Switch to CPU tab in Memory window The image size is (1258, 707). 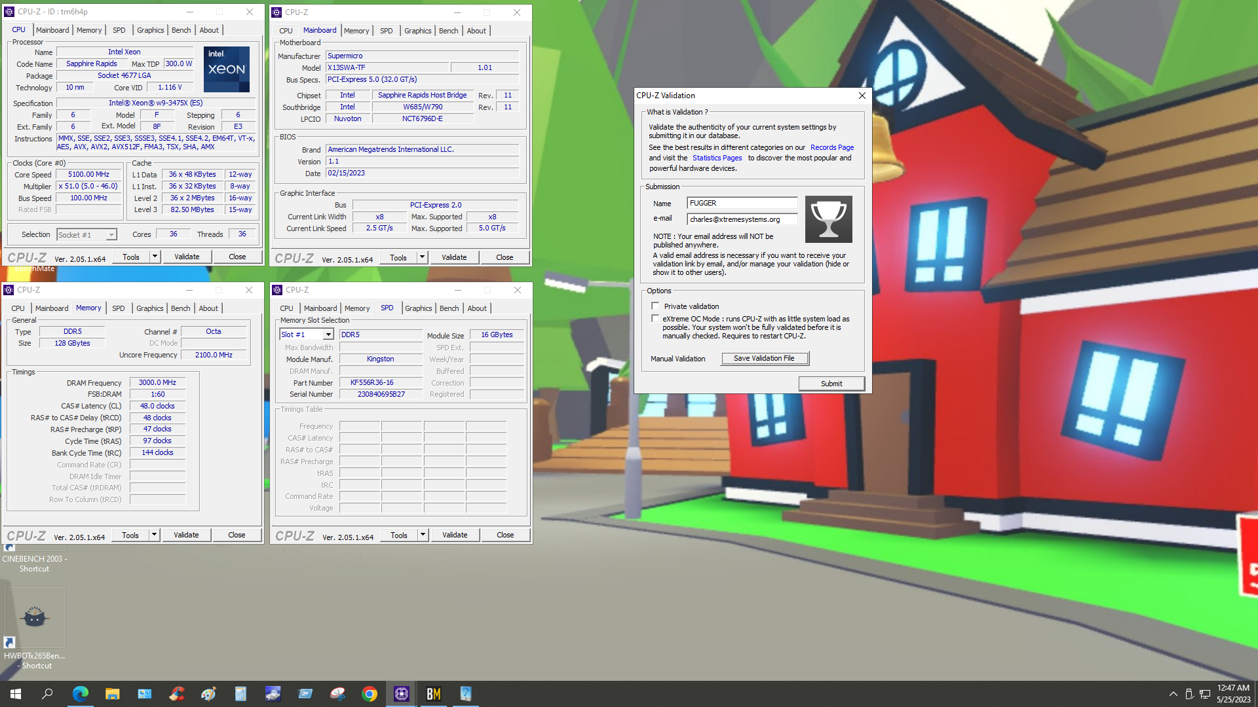pos(18,308)
